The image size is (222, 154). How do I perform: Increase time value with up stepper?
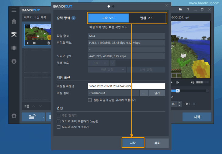pos(179,102)
